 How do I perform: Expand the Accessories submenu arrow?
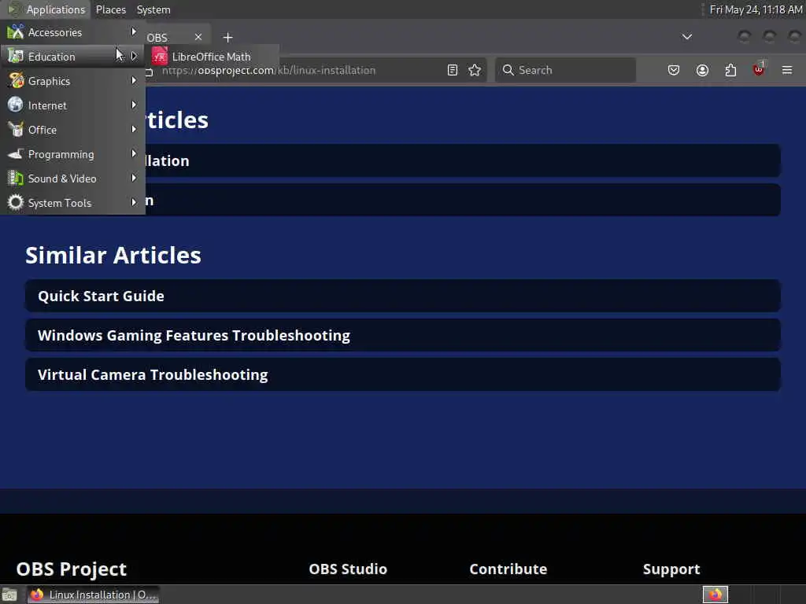(134, 31)
